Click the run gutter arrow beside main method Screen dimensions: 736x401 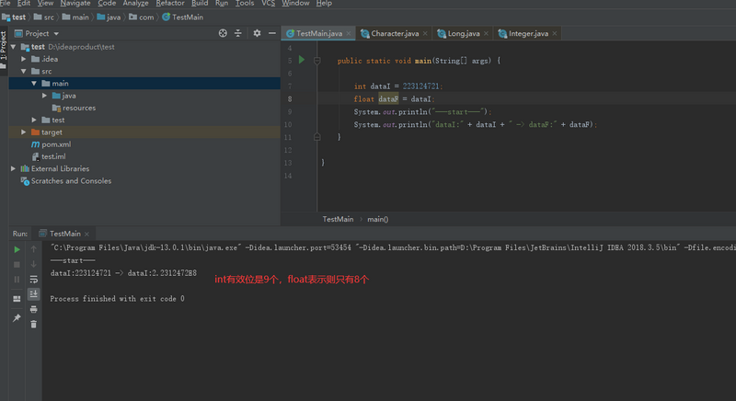(x=301, y=60)
